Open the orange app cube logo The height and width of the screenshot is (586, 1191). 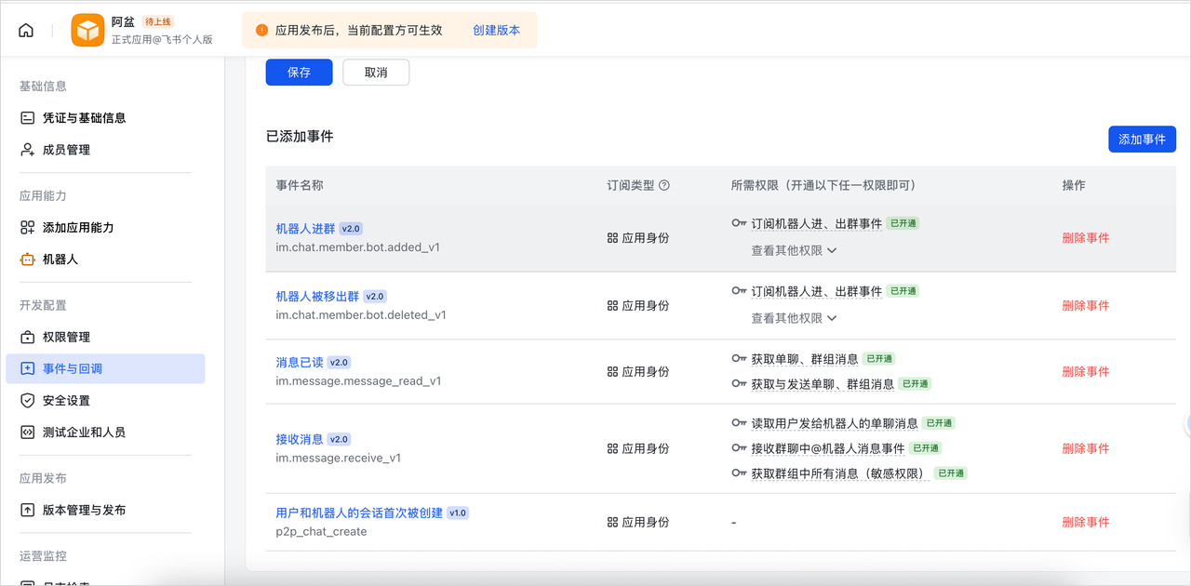87,31
